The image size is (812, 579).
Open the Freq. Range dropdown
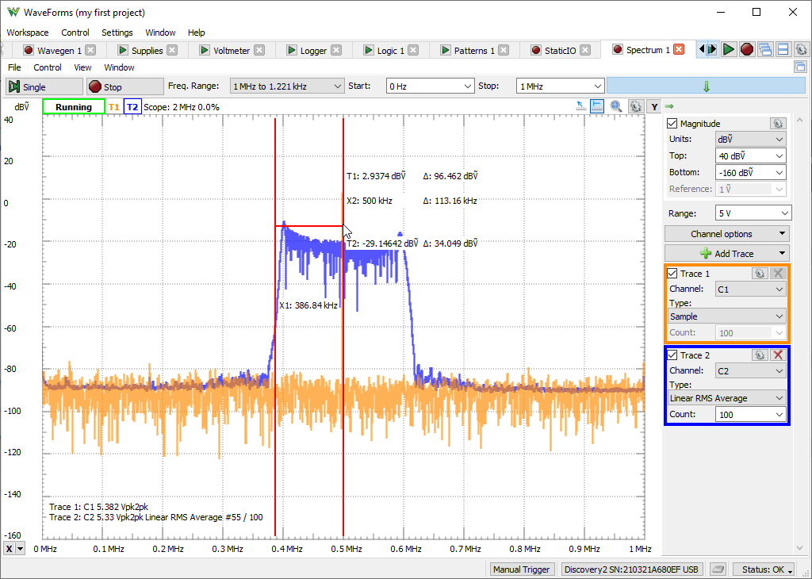click(287, 86)
